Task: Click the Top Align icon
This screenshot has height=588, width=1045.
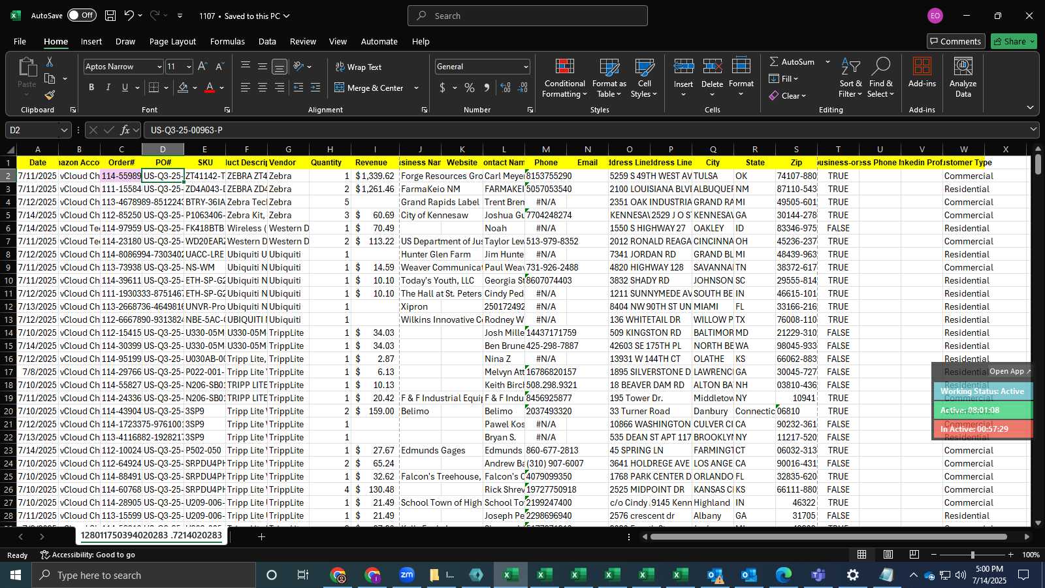Action: pyautogui.click(x=246, y=67)
